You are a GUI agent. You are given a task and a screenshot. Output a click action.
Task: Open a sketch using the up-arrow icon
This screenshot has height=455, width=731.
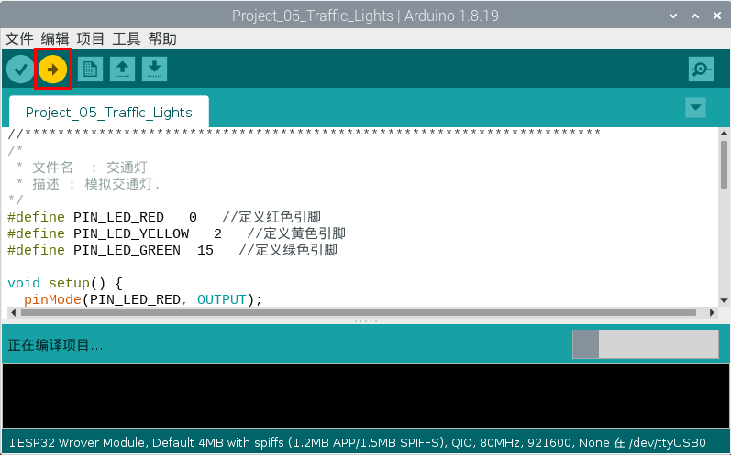(x=122, y=70)
